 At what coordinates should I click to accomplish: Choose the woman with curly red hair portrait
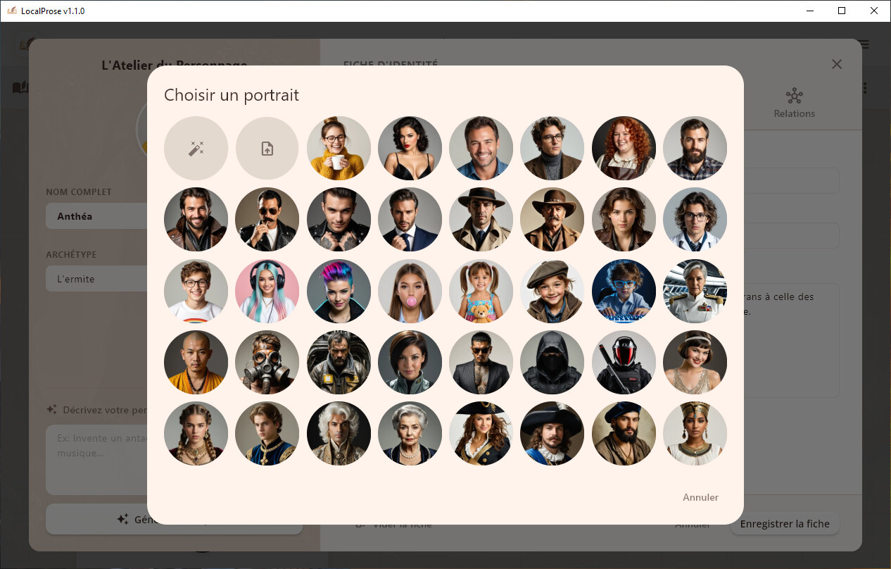[x=624, y=148]
